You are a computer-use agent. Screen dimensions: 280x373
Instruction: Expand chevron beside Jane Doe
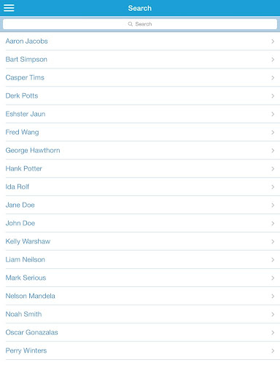tap(273, 205)
